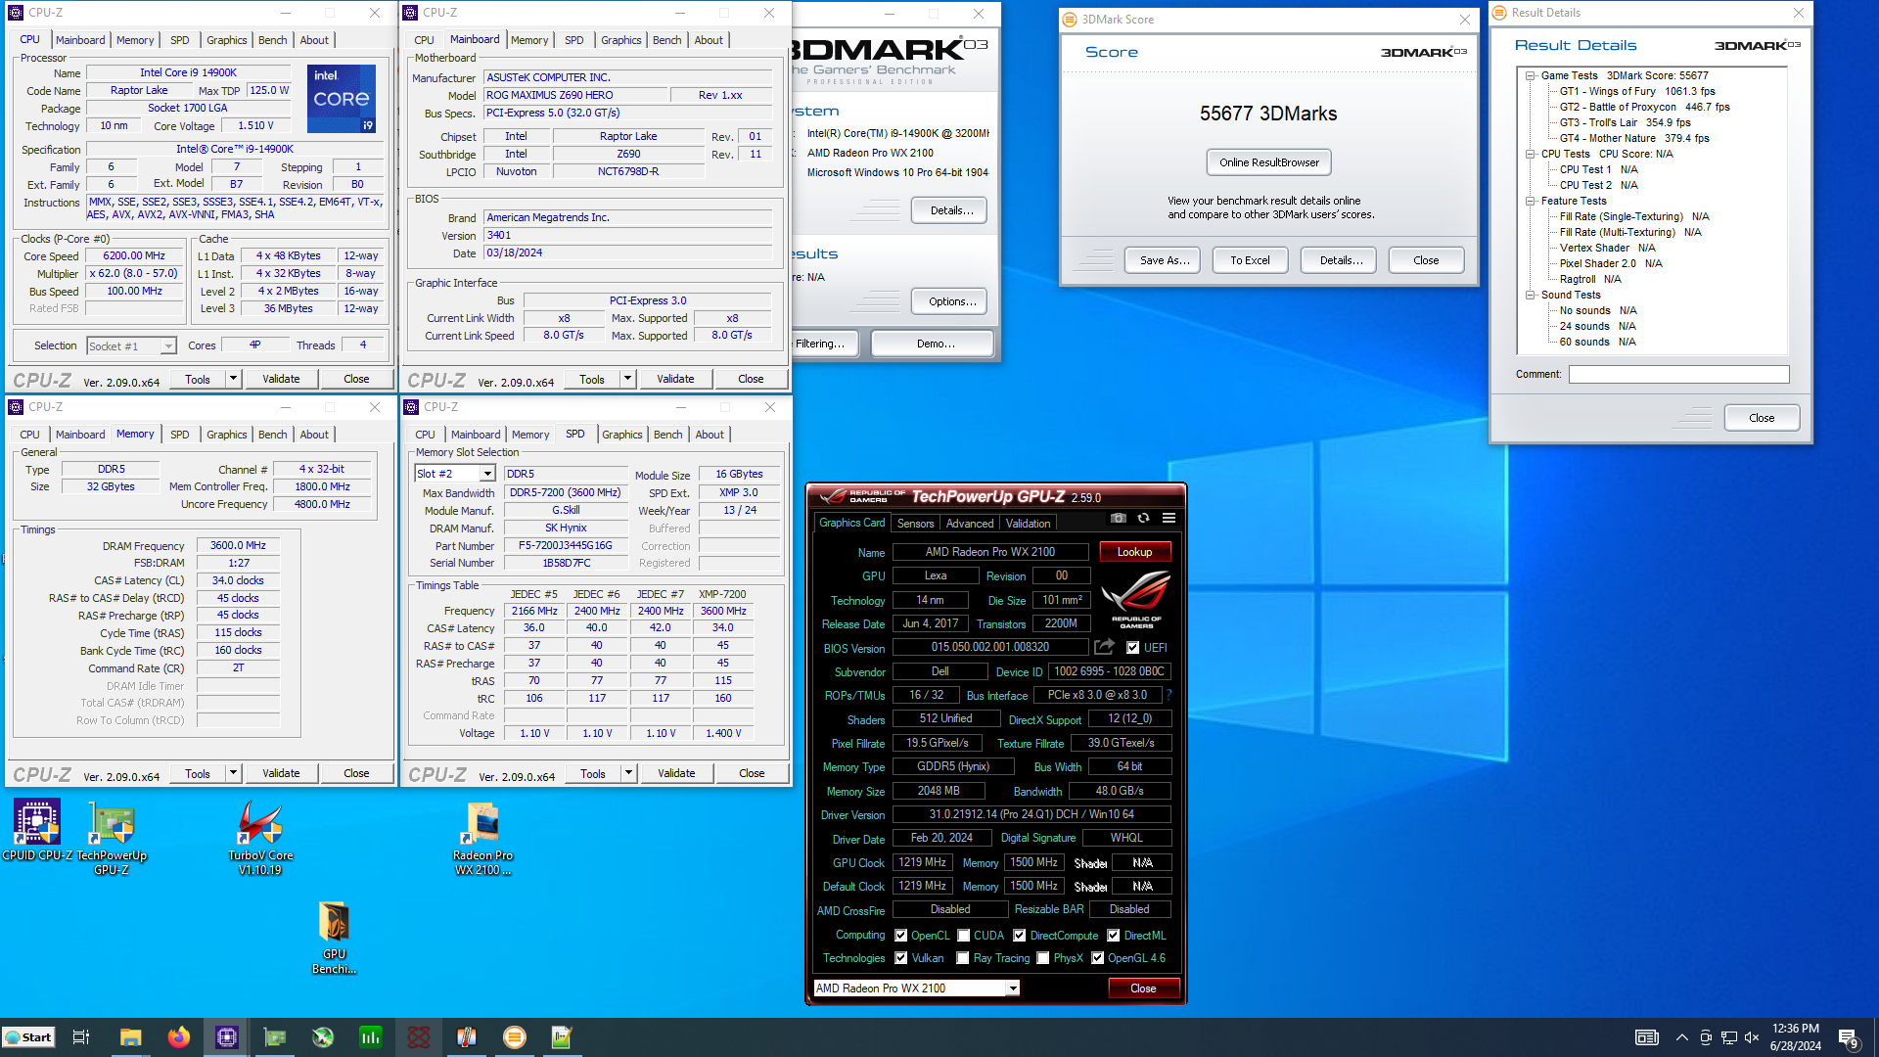Toggle the Ray Tracing checkbox
Image resolution: width=1879 pixels, height=1057 pixels.
pyautogui.click(x=962, y=958)
